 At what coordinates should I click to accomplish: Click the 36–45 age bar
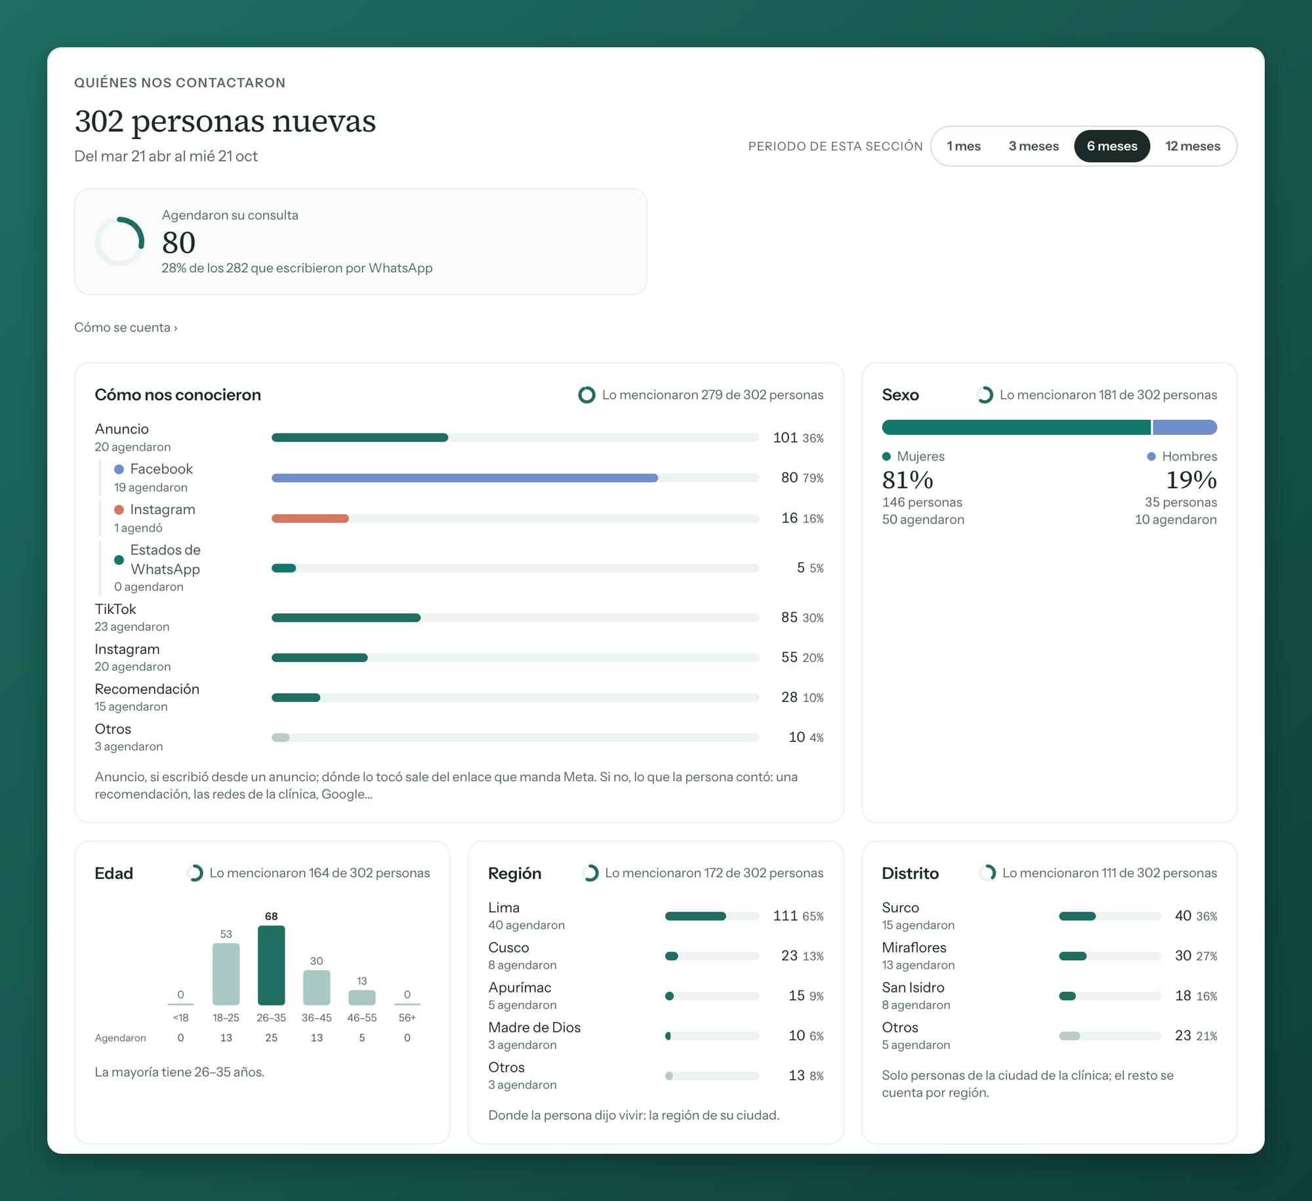[316, 987]
